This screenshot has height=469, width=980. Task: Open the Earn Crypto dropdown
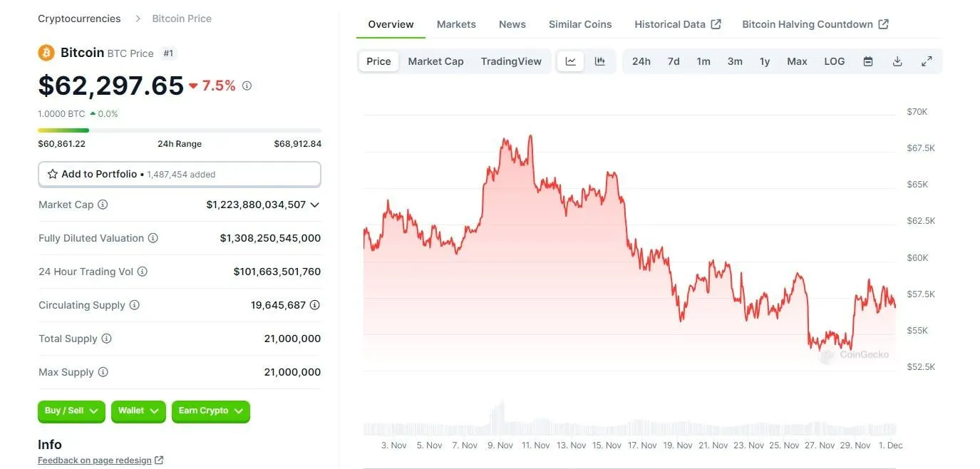pos(210,411)
